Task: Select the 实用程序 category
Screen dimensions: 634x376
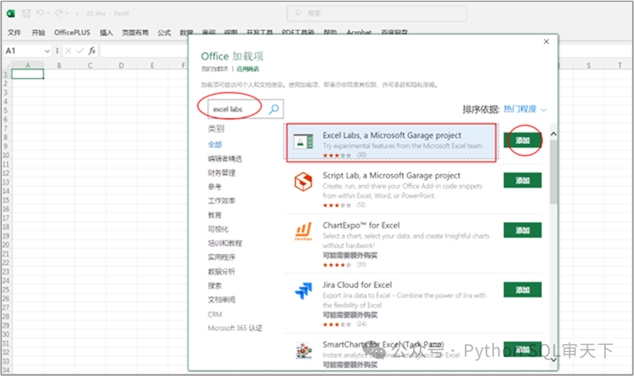Action: (x=221, y=258)
